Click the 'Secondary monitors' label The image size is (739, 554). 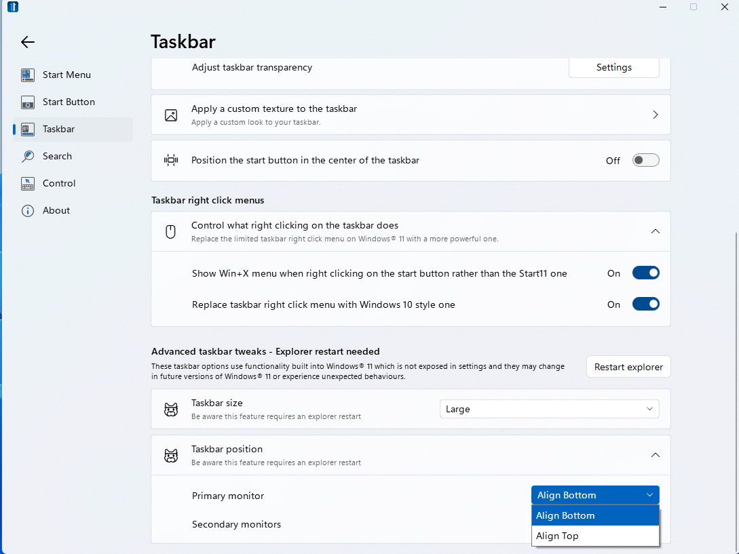[236, 524]
